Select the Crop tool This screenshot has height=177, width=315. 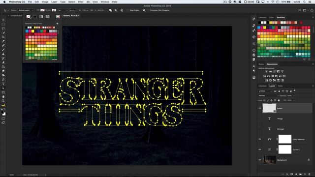(x=3, y=37)
